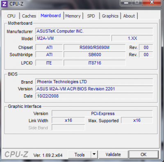164x162 pixels.
Task: Click the Max. Supported label
Action: pos(103,121)
